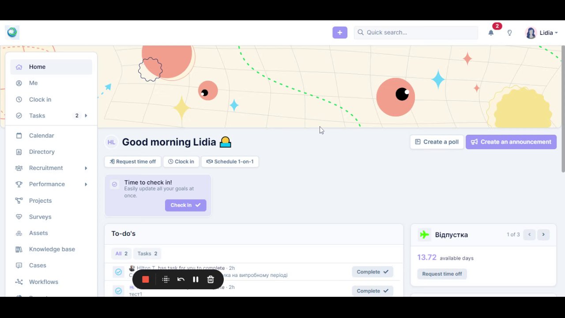The height and width of the screenshot is (318, 565).
Task: Expand the Performance submenu arrow
Action: (86, 184)
